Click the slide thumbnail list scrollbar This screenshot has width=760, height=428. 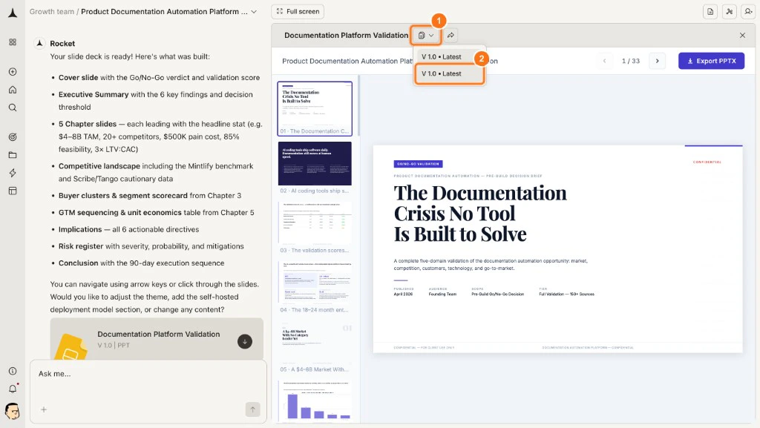(358, 107)
